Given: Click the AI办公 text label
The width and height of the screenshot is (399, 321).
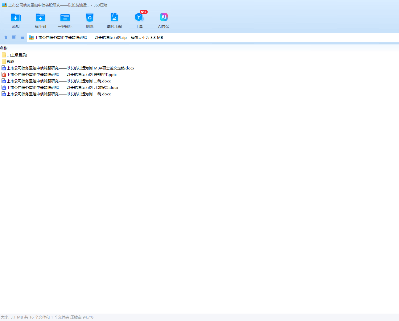Looking at the screenshot, I should click(x=164, y=27).
